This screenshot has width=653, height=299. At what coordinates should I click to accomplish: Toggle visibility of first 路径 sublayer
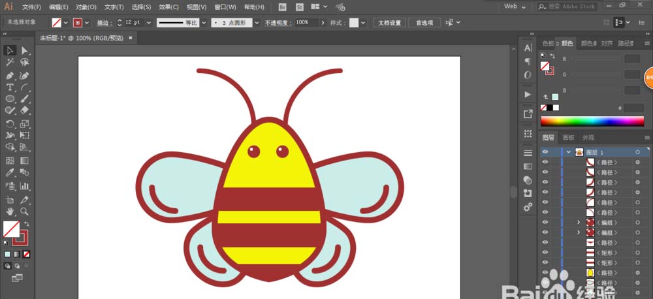545,163
